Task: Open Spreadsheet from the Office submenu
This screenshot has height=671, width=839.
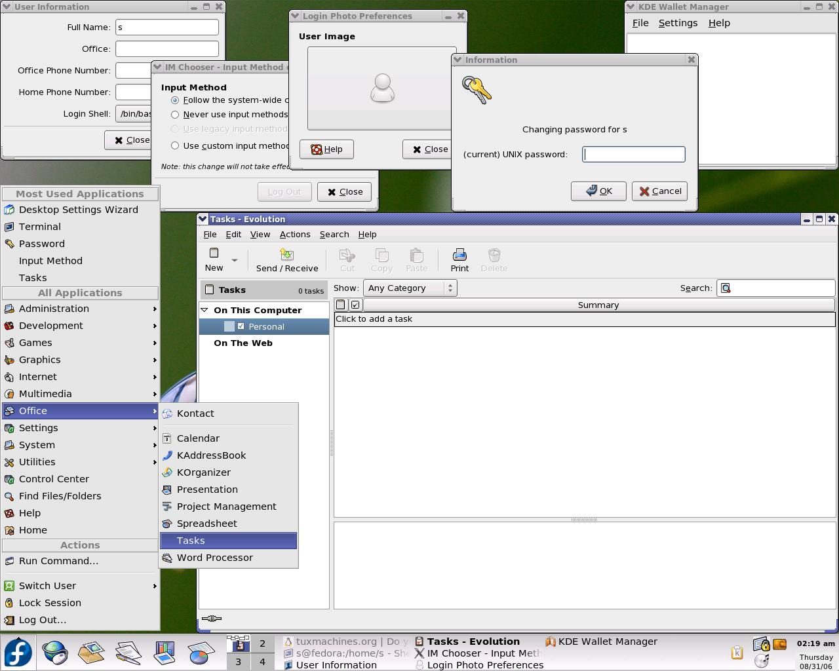Action: point(229,524)
